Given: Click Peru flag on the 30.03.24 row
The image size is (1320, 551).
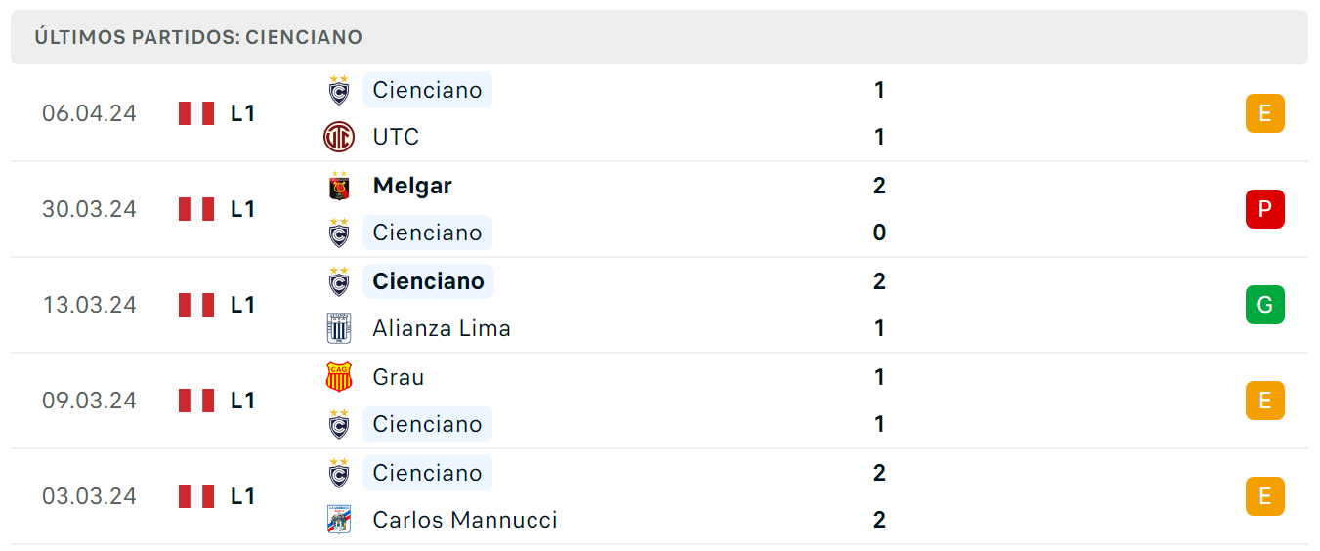Looking at the screenshot, I should pyautogui.click(x=196, y=209).
